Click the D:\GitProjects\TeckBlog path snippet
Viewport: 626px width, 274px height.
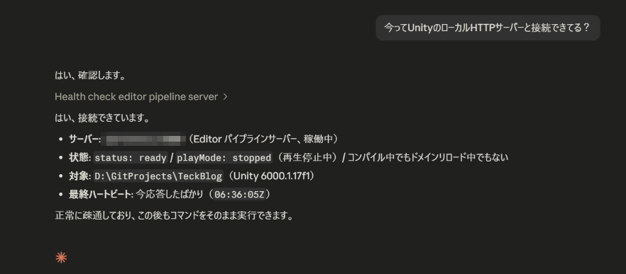pyautogui.click(x=158, y=176)
